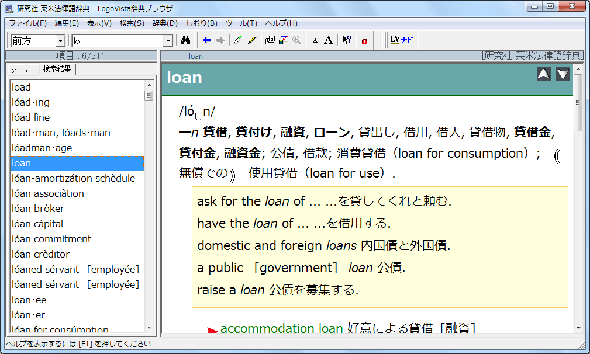Click the search input field containing 'lo'

(x=118, y=40)
